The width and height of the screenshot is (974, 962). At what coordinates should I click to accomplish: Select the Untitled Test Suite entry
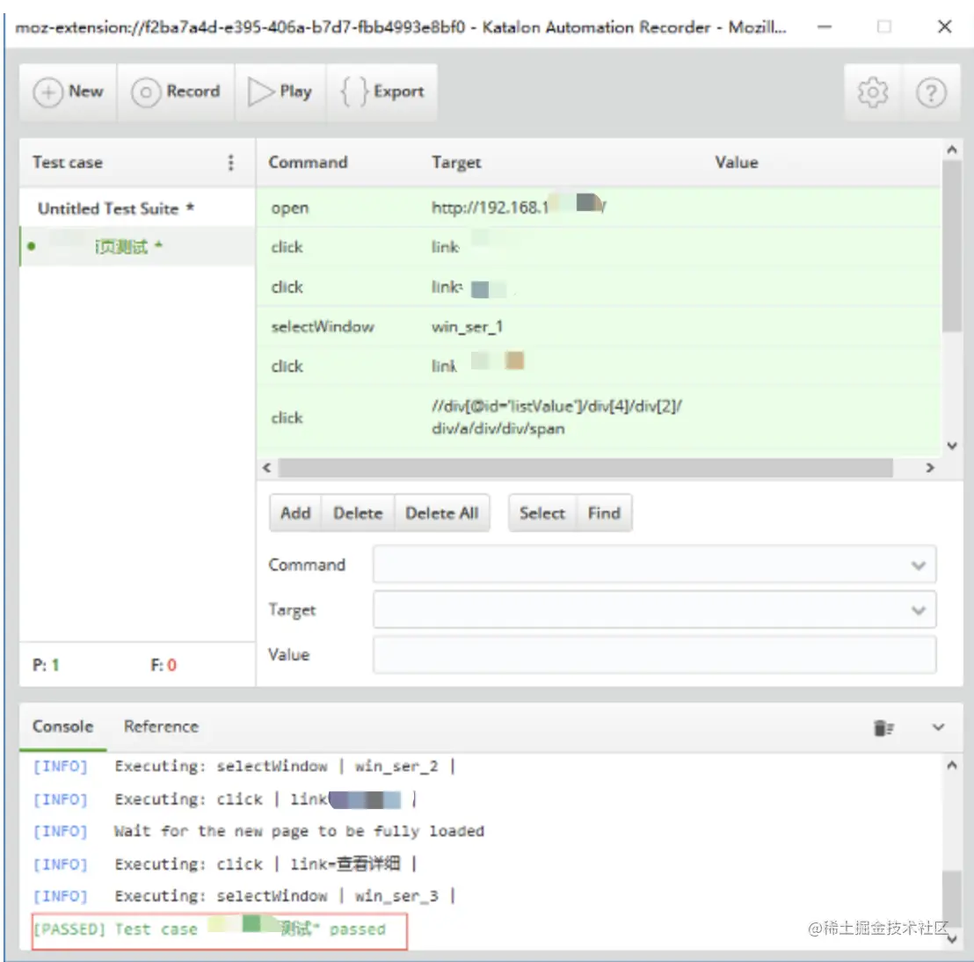pos(115,208)
